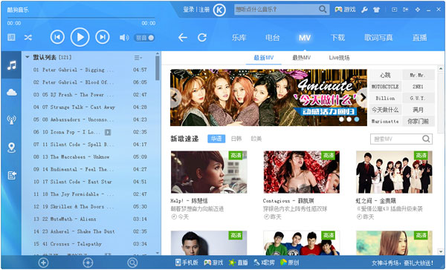Switch to the Live现场 sub-tab
Viewport: 446px width, 270px height.
pyautogui.click(x=339, y=58)
